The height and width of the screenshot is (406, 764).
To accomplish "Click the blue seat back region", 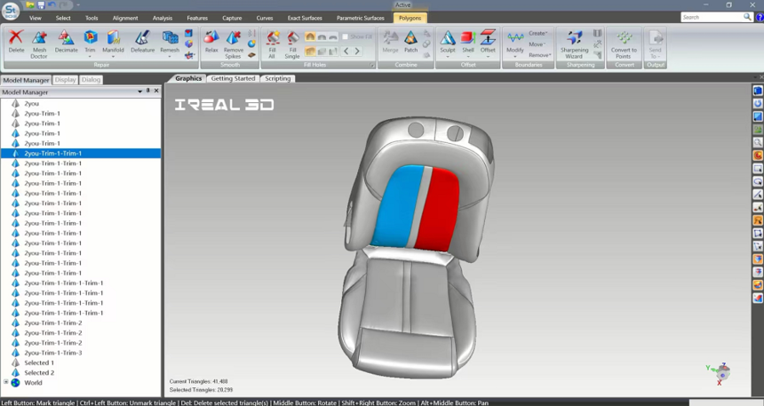I will (x=397, y=207).
